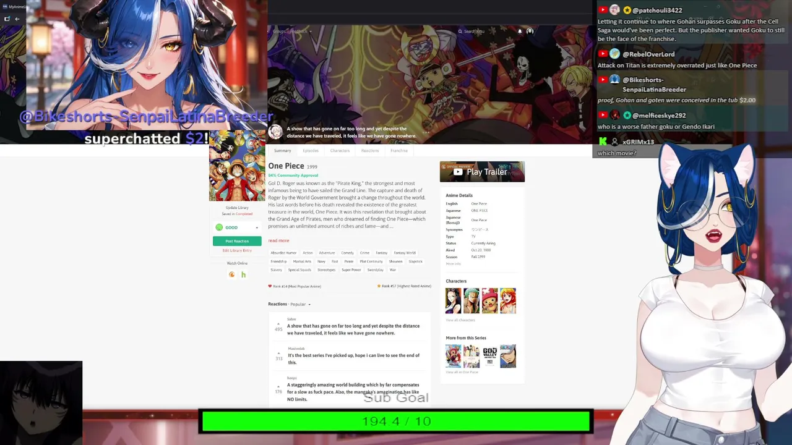Screen dimensions: 792x445
Task: Select the Super Power tag
Action: 351,270
